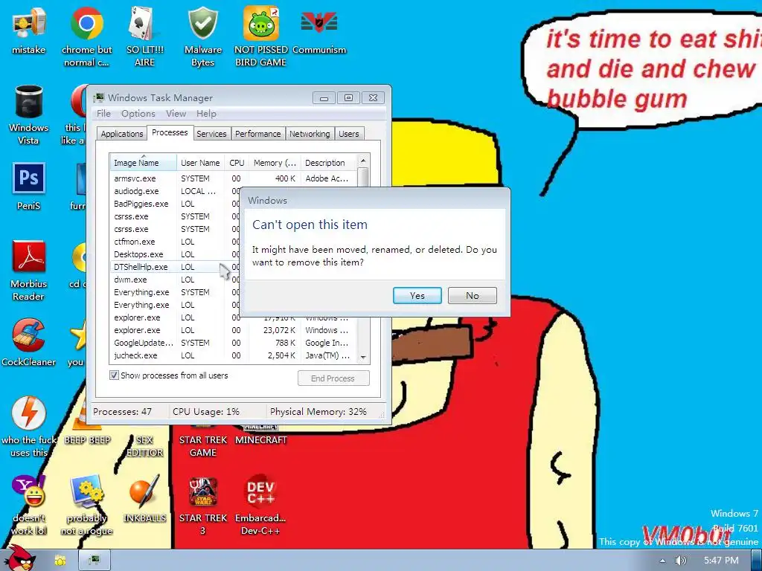762x571 pixels.
Task: Select the Desktops.exe process row
Action: 175,254
